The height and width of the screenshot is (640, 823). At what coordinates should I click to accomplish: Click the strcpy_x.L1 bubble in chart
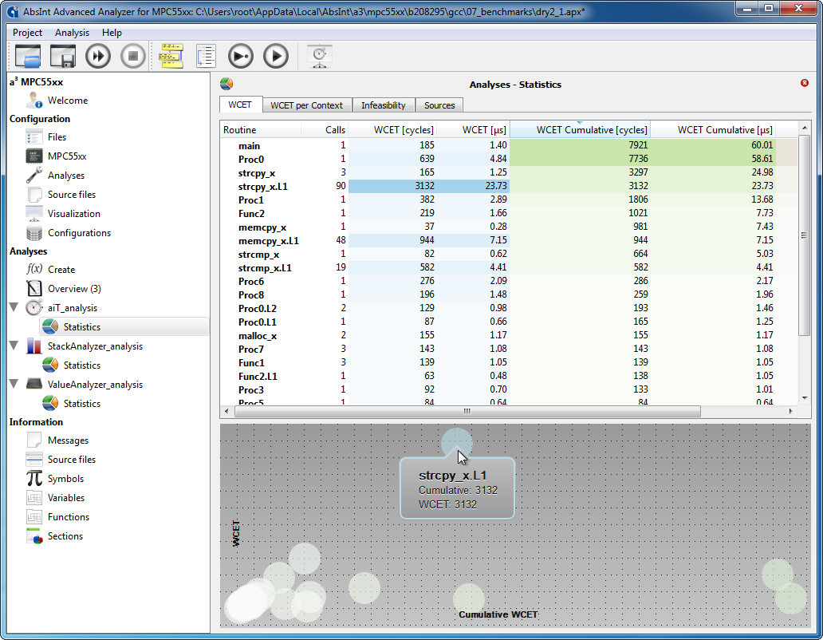coord(457,444)
